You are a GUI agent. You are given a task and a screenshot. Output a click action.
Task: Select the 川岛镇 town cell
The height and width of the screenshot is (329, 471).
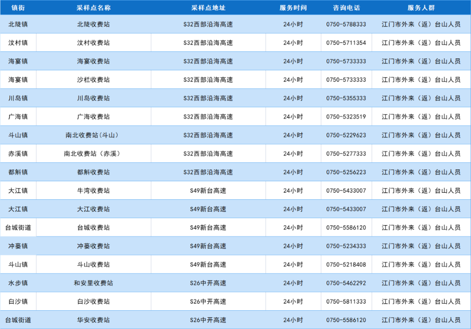18,98
